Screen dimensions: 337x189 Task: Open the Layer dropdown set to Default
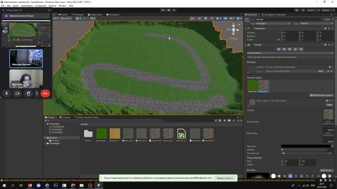(316, 23)
